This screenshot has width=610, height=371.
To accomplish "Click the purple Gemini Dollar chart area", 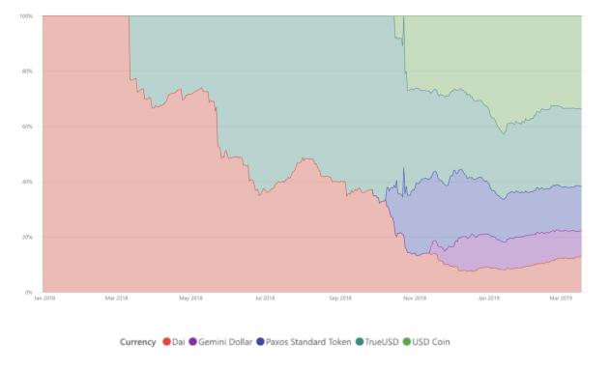I will click(506, 252).
